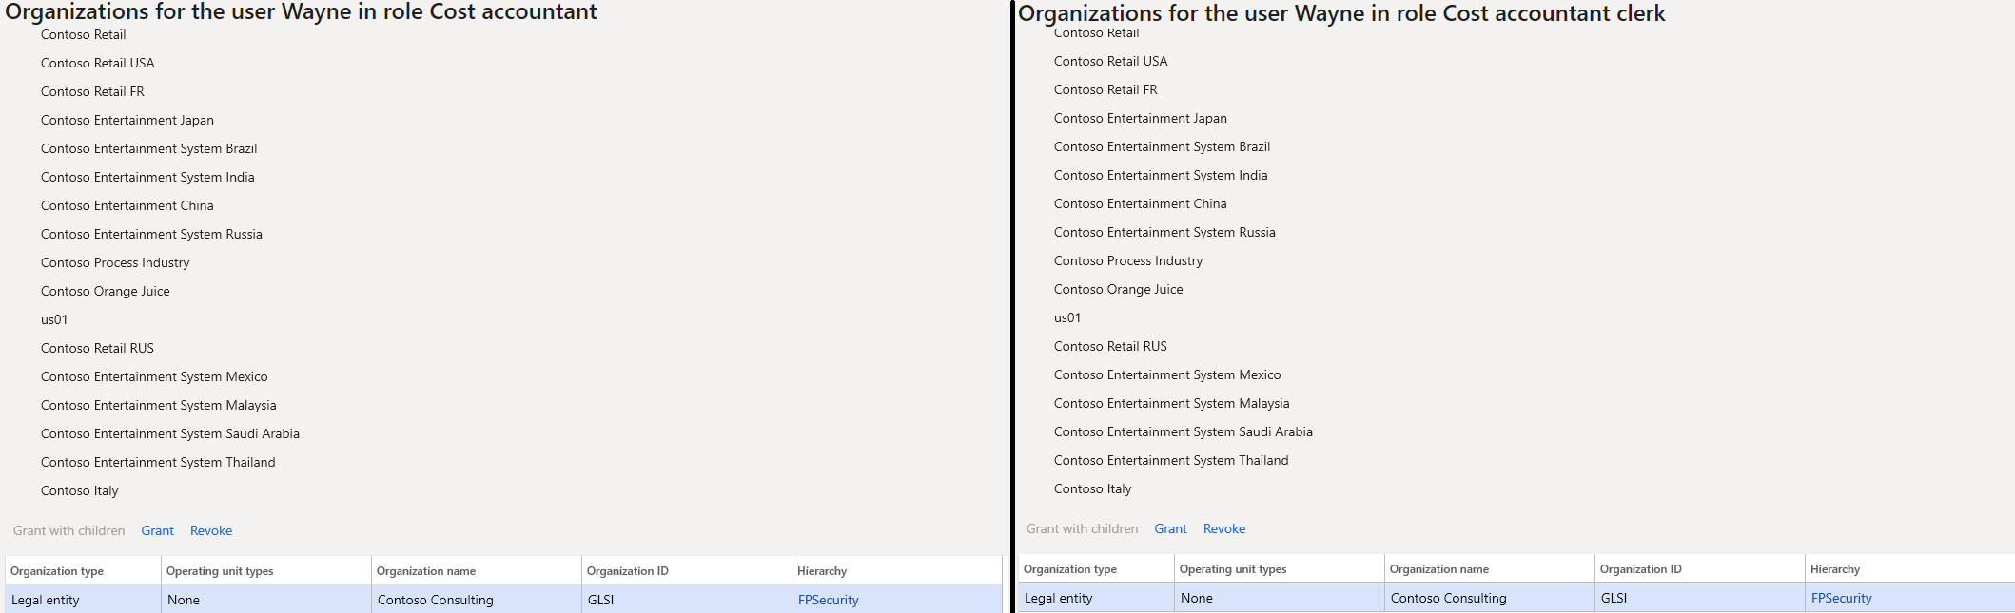Select Contoso Italy in clerk panel
This screenshot has height=613, width=2015.
click(1093, 488)
